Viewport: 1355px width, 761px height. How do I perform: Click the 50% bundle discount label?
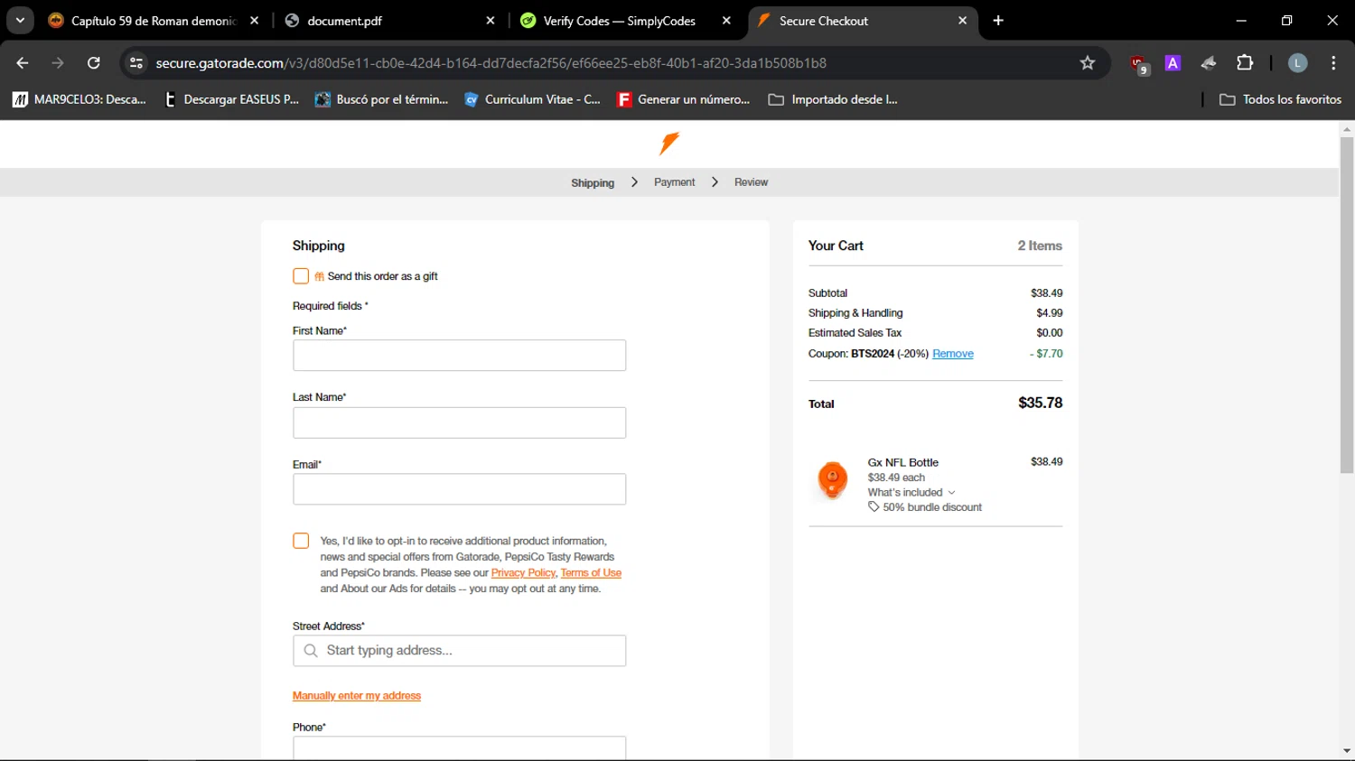click(932, 507)
